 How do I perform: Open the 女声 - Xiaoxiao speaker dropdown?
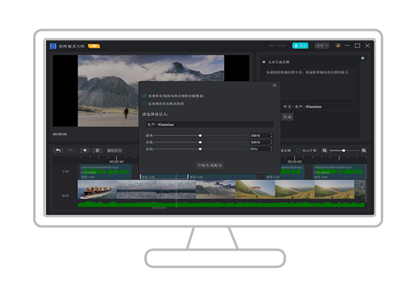pyautogui.click(x=210, y=125)
